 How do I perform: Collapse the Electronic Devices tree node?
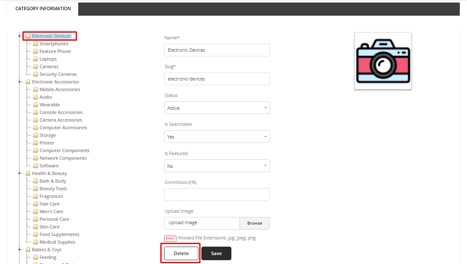[x=19, y=36]
